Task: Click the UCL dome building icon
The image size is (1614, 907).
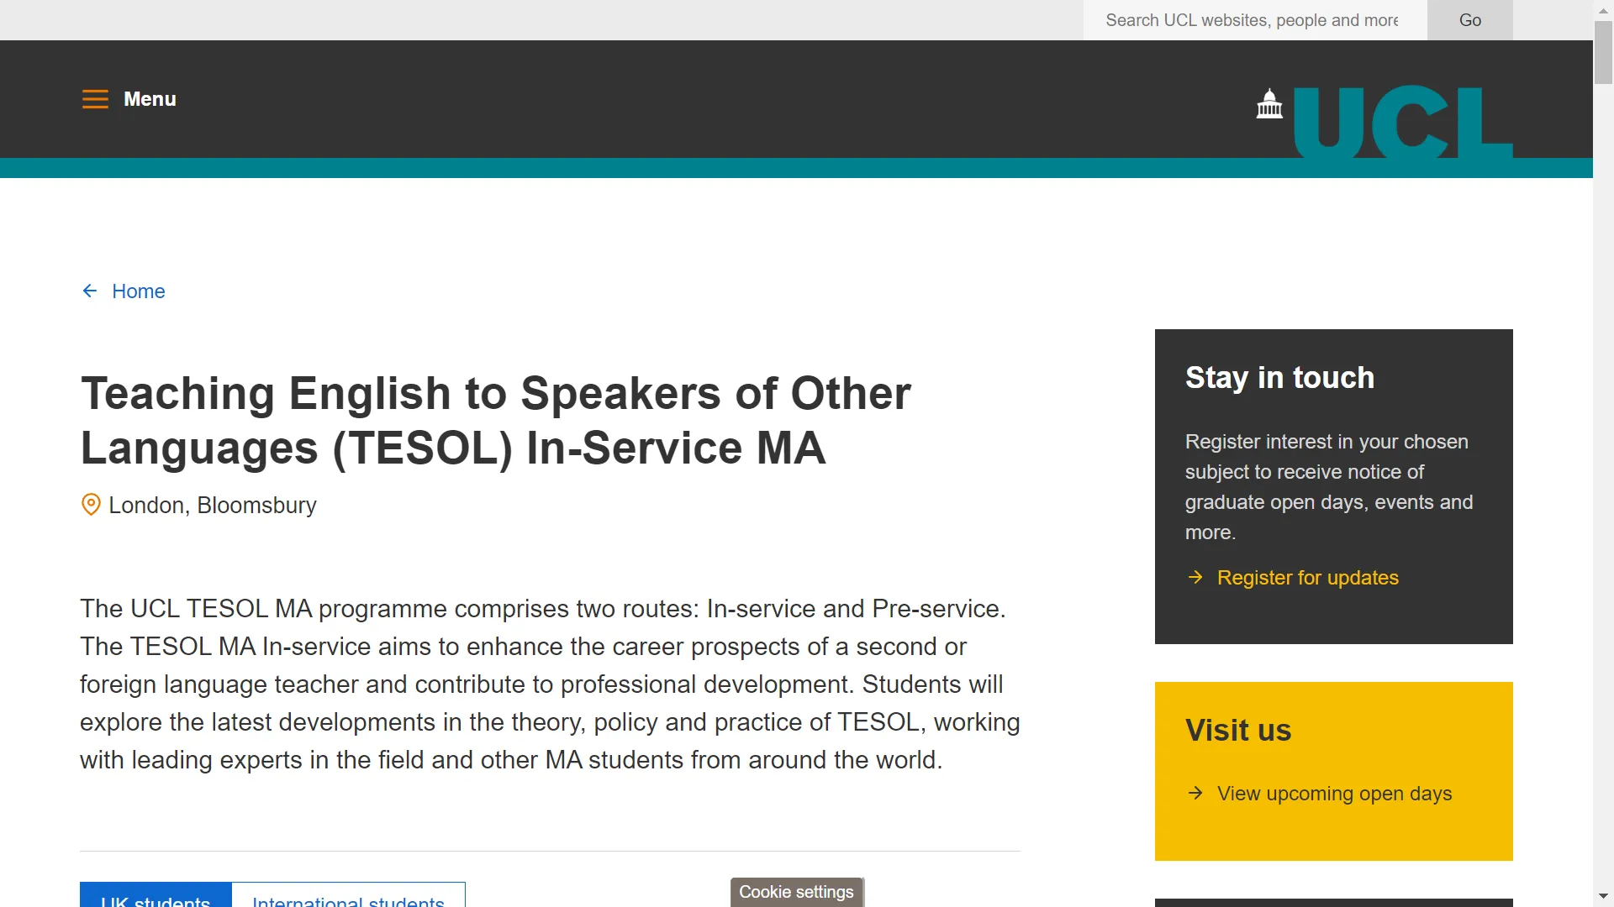Action: point(1269,105)
